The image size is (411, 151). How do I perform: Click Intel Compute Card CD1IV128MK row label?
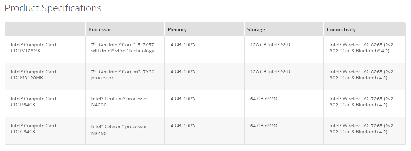pyautogui.click(x=33, y=48)
